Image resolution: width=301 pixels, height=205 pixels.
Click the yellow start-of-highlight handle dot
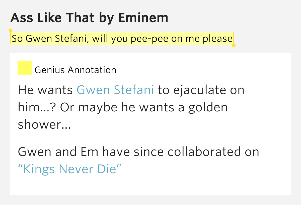coord(10,30)
